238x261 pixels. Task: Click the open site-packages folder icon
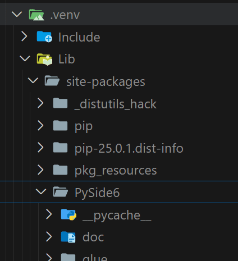52,81
